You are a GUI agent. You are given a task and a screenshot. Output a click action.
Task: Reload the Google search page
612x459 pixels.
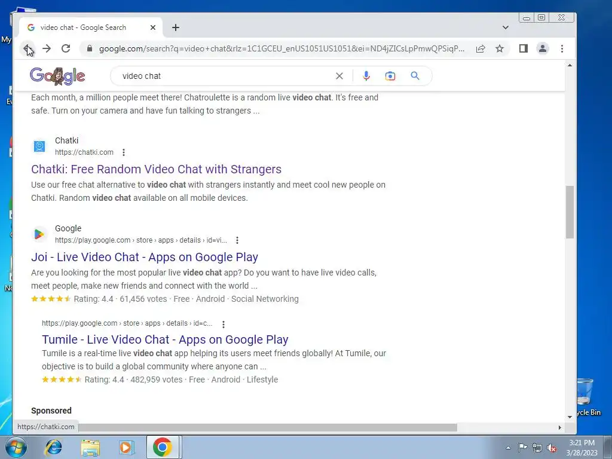[66, 48]
